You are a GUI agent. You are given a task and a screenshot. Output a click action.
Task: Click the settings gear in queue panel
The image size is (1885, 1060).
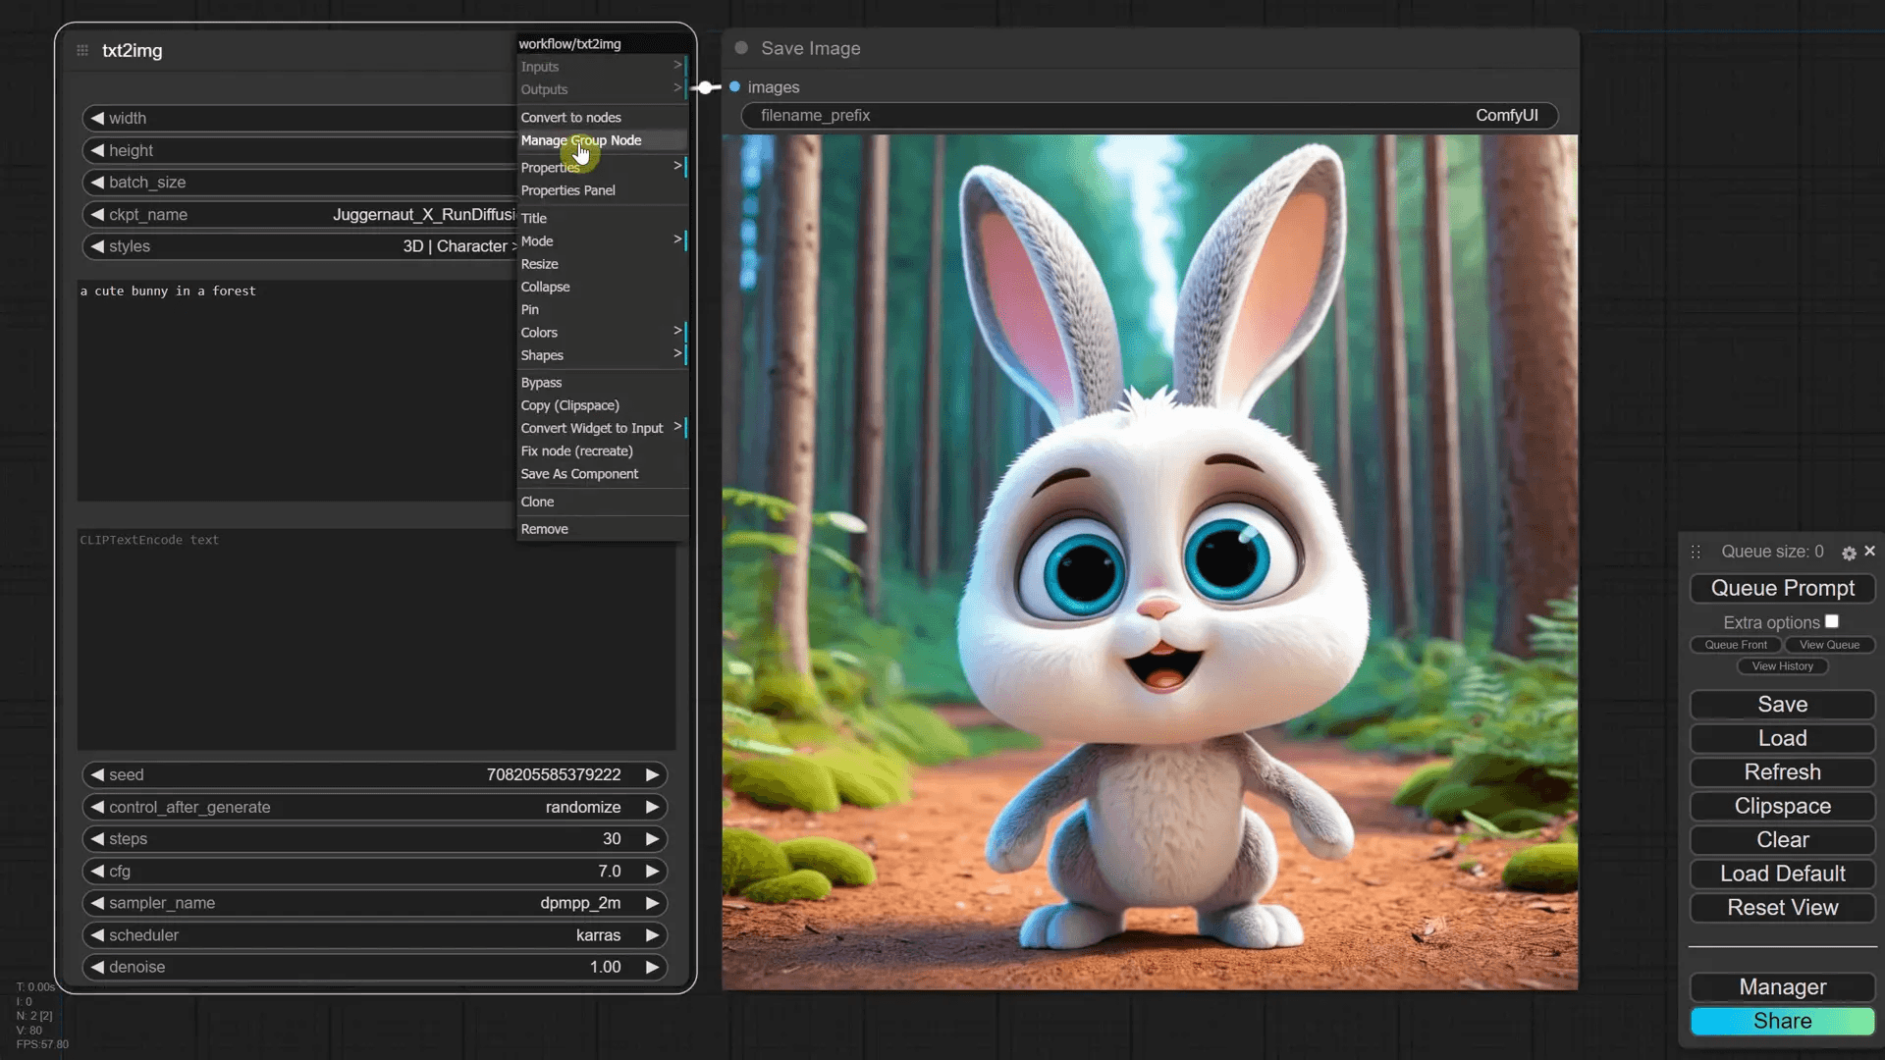[1849, 554]
